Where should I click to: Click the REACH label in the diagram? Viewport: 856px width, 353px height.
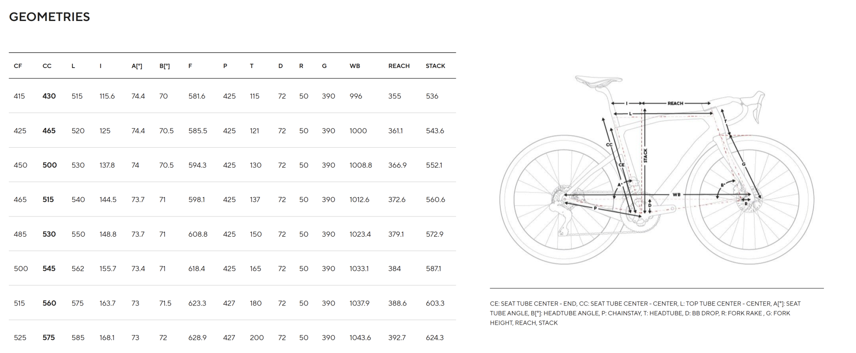[675, 104]
